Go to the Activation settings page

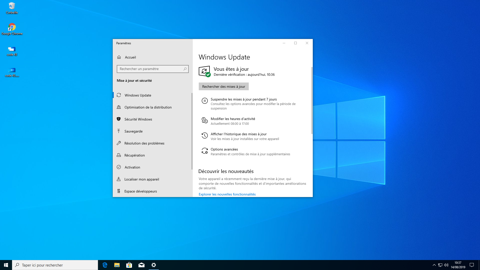click(x=132, y=167)
